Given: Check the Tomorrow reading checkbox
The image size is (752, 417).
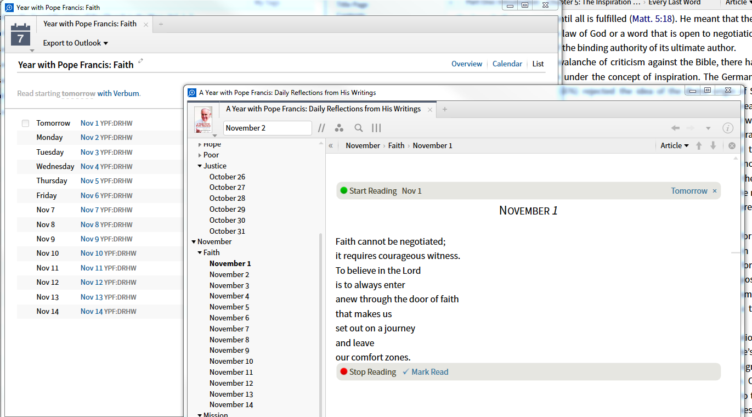Looking at the screenshot, I should (x=25, y=123).
